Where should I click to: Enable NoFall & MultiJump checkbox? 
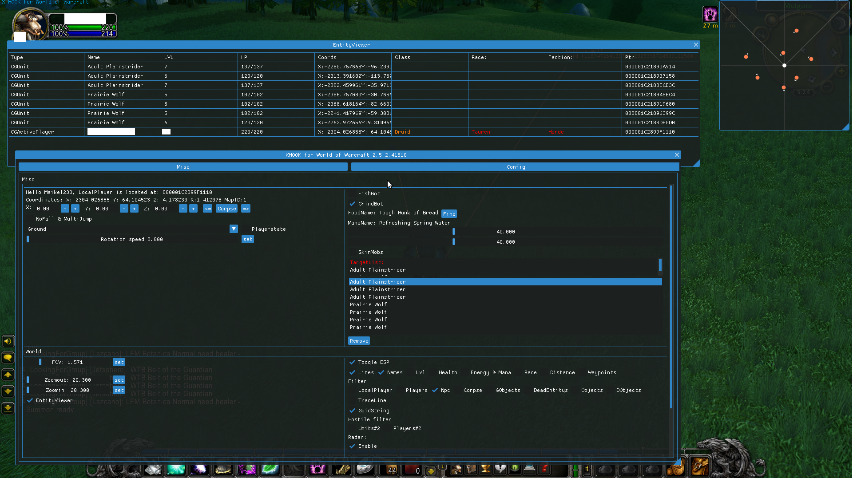click(30, 219)
